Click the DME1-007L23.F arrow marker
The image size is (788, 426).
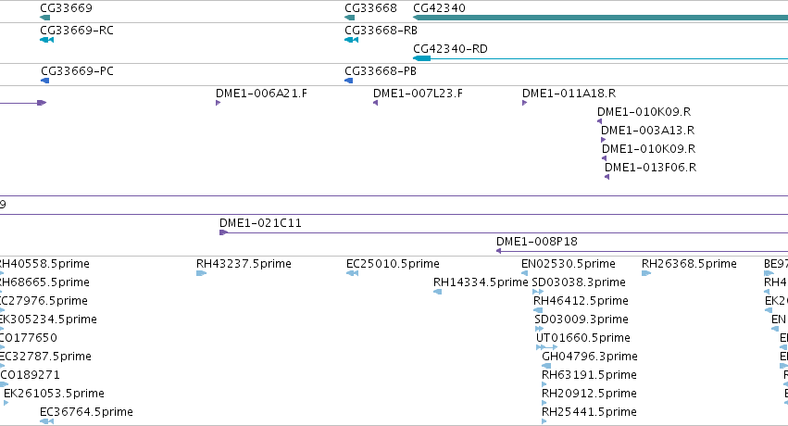pos(375,103)
